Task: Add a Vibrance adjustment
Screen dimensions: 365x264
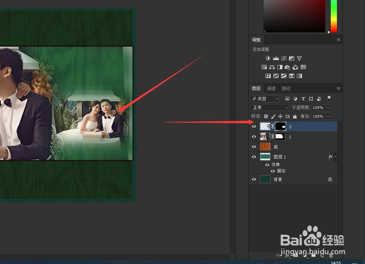Action: 299,58
